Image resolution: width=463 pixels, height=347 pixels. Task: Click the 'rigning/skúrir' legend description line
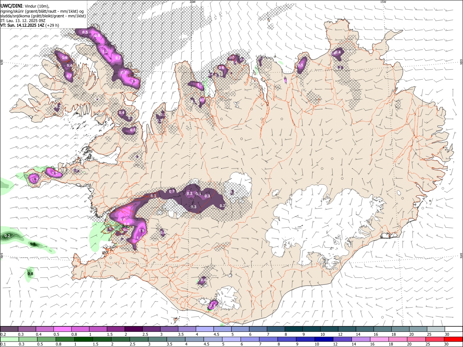click(42, 11)
